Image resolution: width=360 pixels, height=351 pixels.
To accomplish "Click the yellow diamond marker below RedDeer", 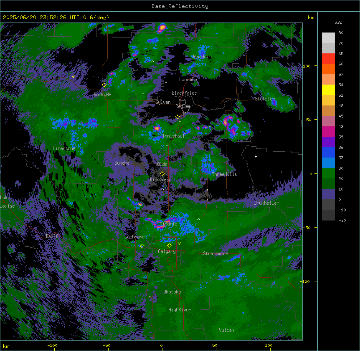I will click(x=177, y=117).
